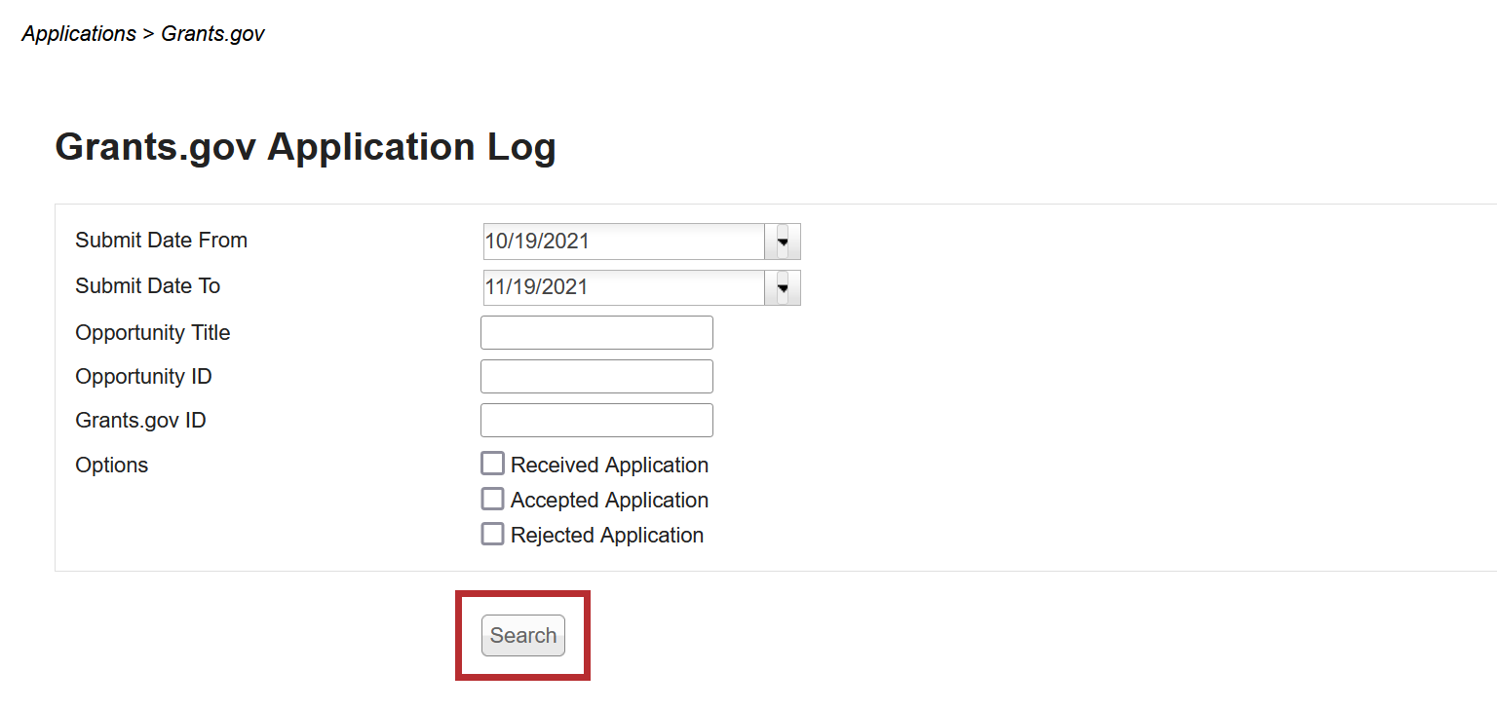Focus the Opportunity ID text box
This screenshot has width=1497, height=709.
click(596, 376)
